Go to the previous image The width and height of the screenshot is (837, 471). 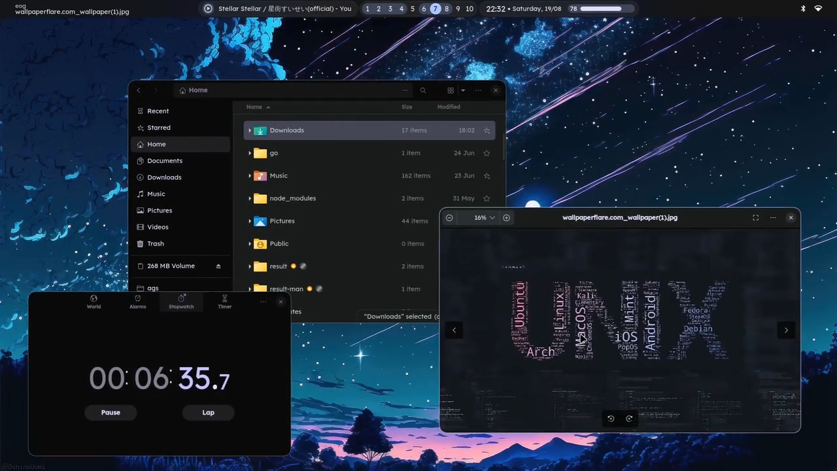click(x=454, y=330)
